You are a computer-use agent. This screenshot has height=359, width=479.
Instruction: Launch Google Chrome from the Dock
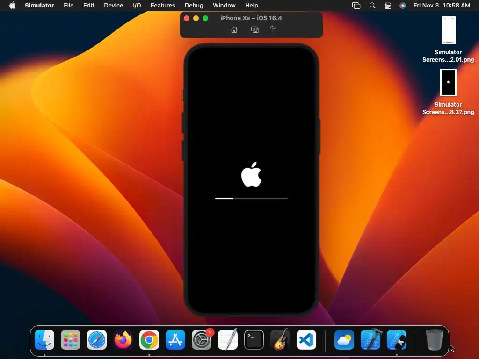149,340
